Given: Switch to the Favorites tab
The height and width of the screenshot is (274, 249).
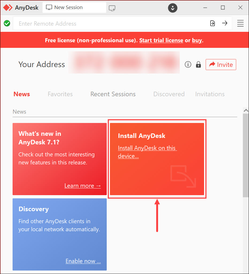Looking at the screenshot, I should point(60,94).
